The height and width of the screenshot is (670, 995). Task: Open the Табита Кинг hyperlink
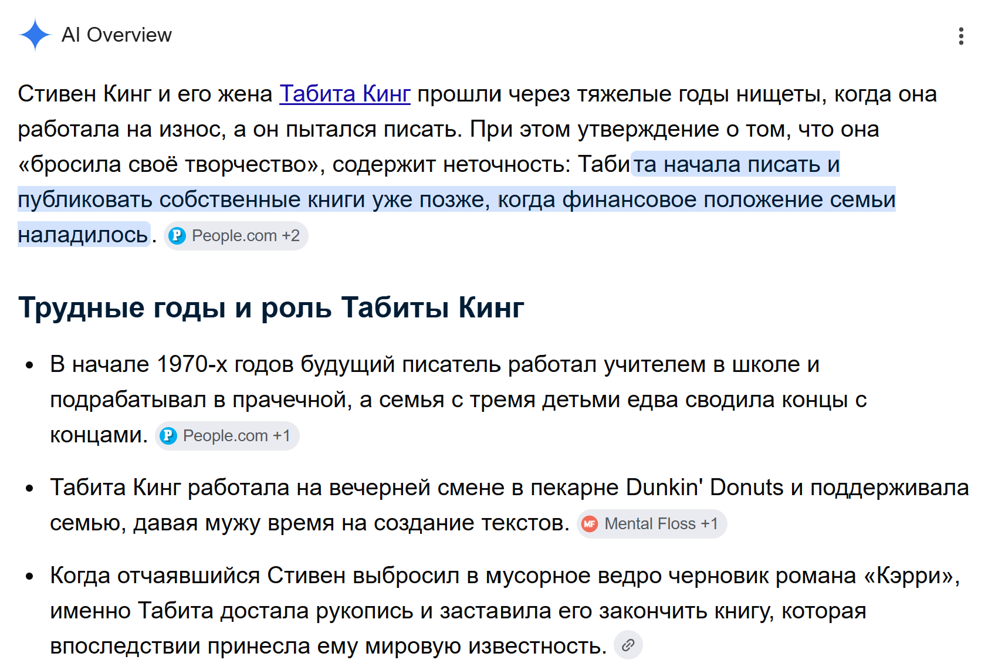[x=345, y=94]
